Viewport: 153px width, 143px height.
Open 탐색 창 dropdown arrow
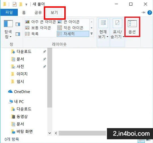click(x=11, y=37)
